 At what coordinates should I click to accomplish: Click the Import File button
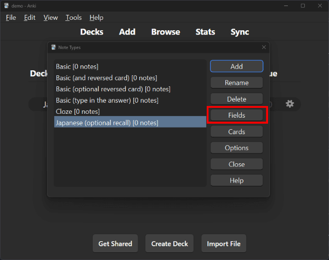tap(224, 244)
